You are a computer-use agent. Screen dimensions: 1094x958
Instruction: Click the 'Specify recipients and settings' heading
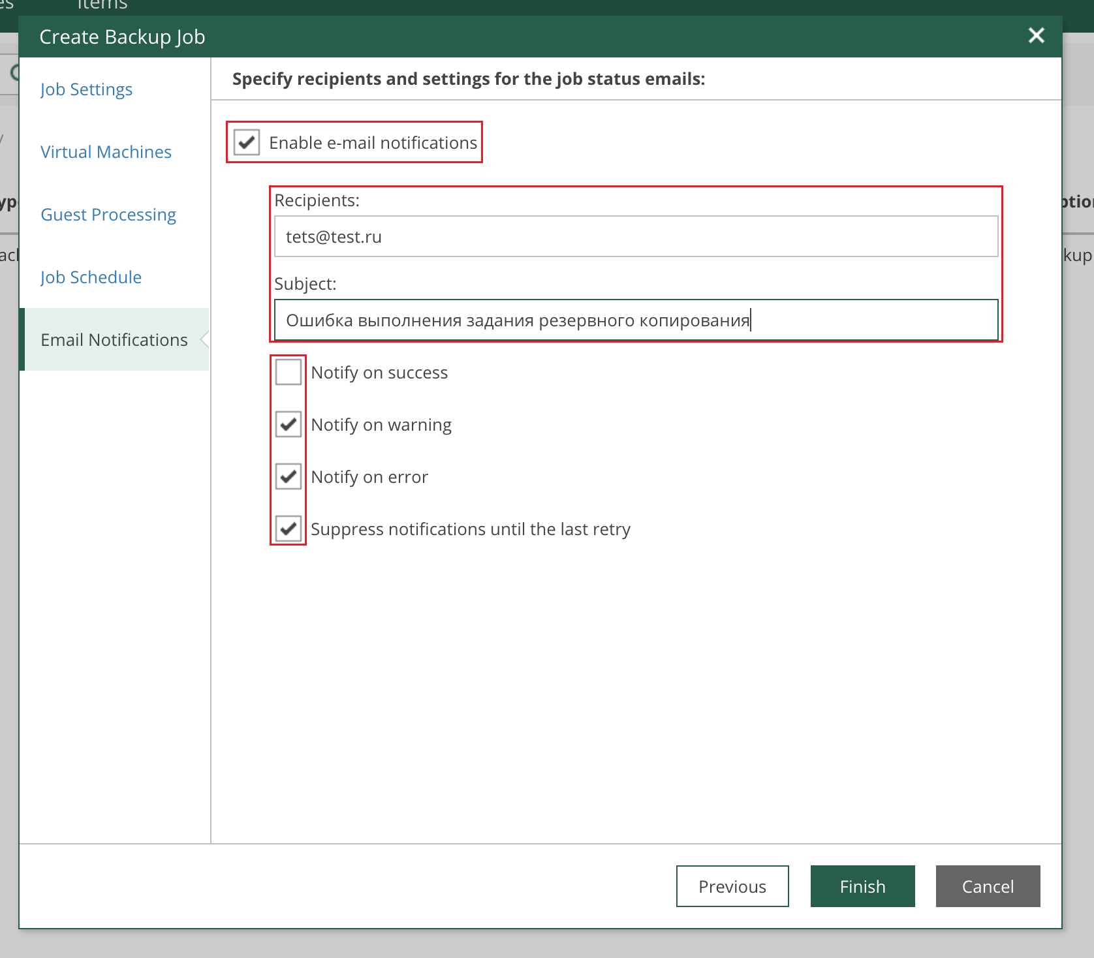[x=468, y=79]
